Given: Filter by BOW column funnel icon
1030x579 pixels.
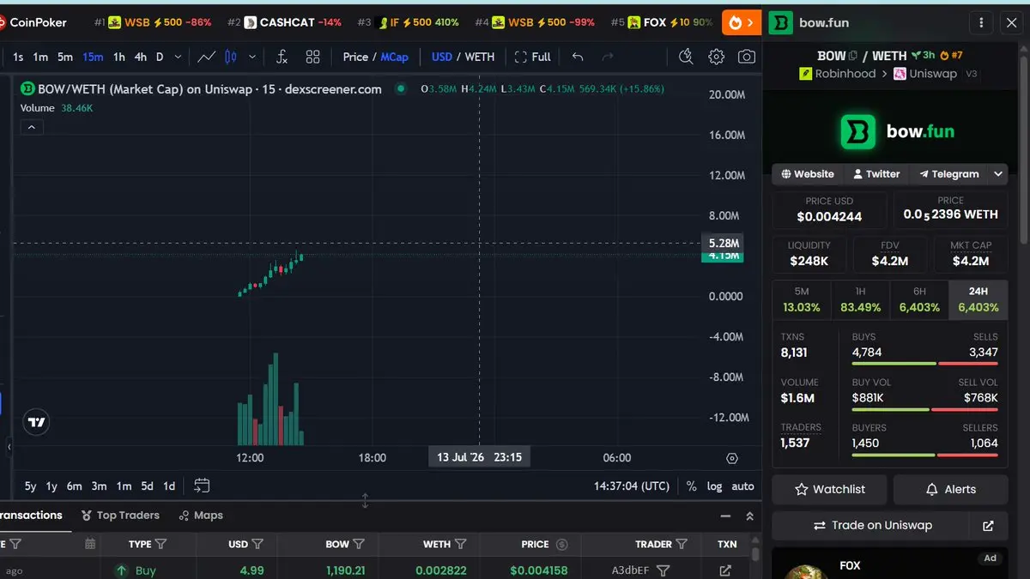Looking at the screenshot, I should (359, 544).
